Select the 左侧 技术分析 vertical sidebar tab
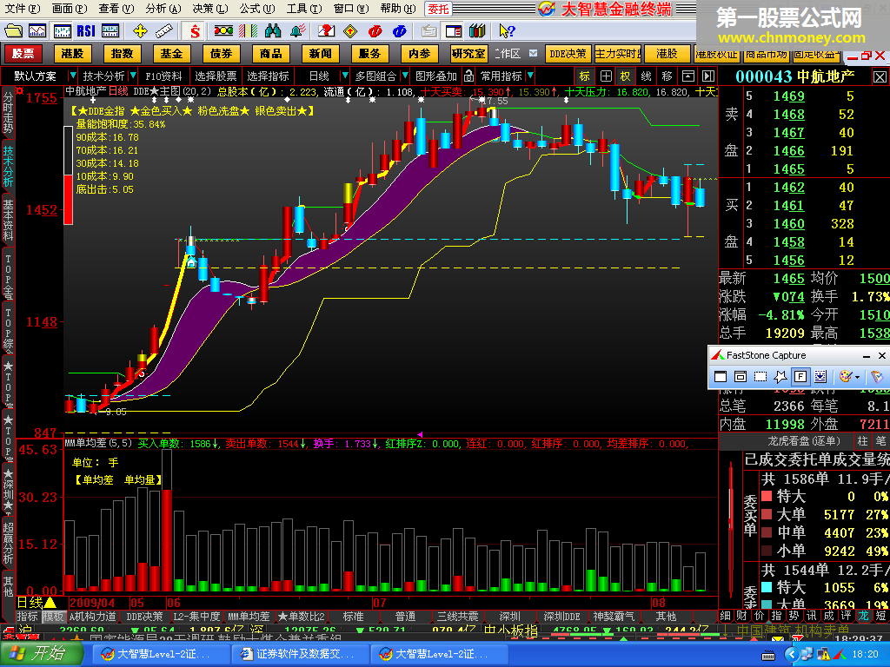 8,166
